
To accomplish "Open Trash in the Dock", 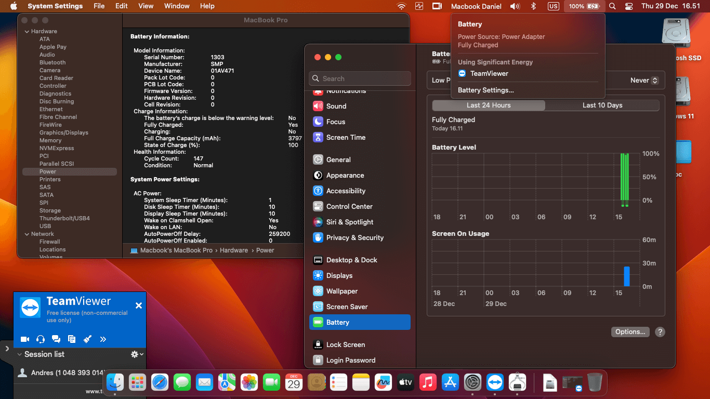I will pyautogui.click(x=595, y=383).
